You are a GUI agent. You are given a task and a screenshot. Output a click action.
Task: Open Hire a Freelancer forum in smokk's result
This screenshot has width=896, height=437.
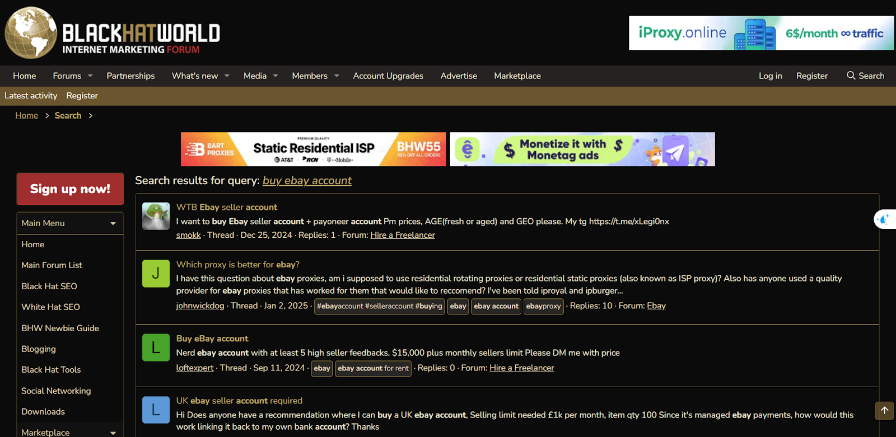[x=403, y=235]
